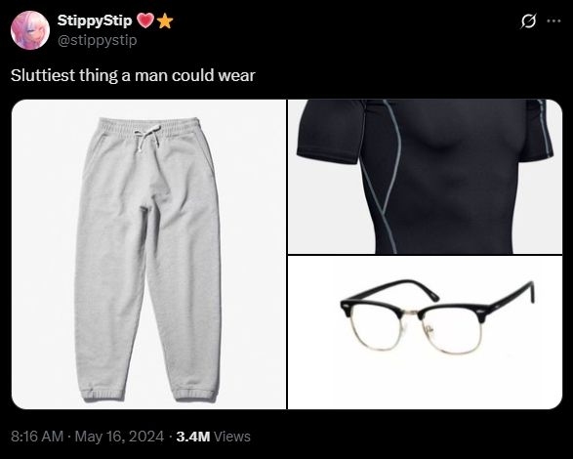Click the word Views in the footer
The image size is (573, 459).
[x=232, y=437]
